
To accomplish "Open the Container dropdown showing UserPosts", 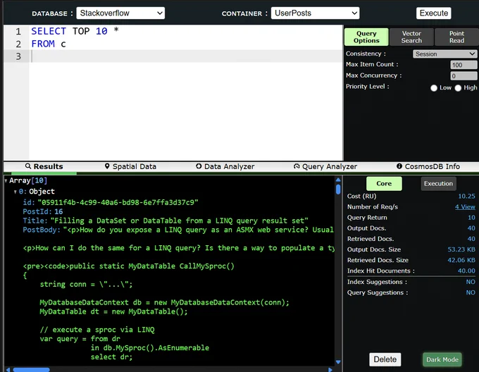I will coord(315,13).
